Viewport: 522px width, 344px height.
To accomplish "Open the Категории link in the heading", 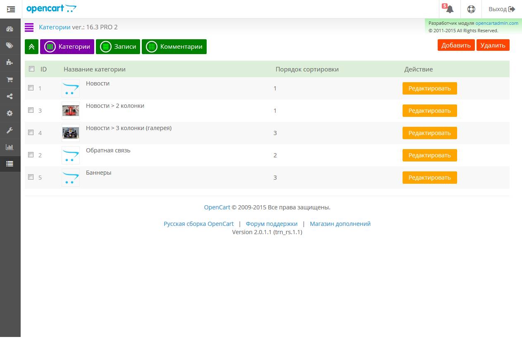I will pos(55,27).
